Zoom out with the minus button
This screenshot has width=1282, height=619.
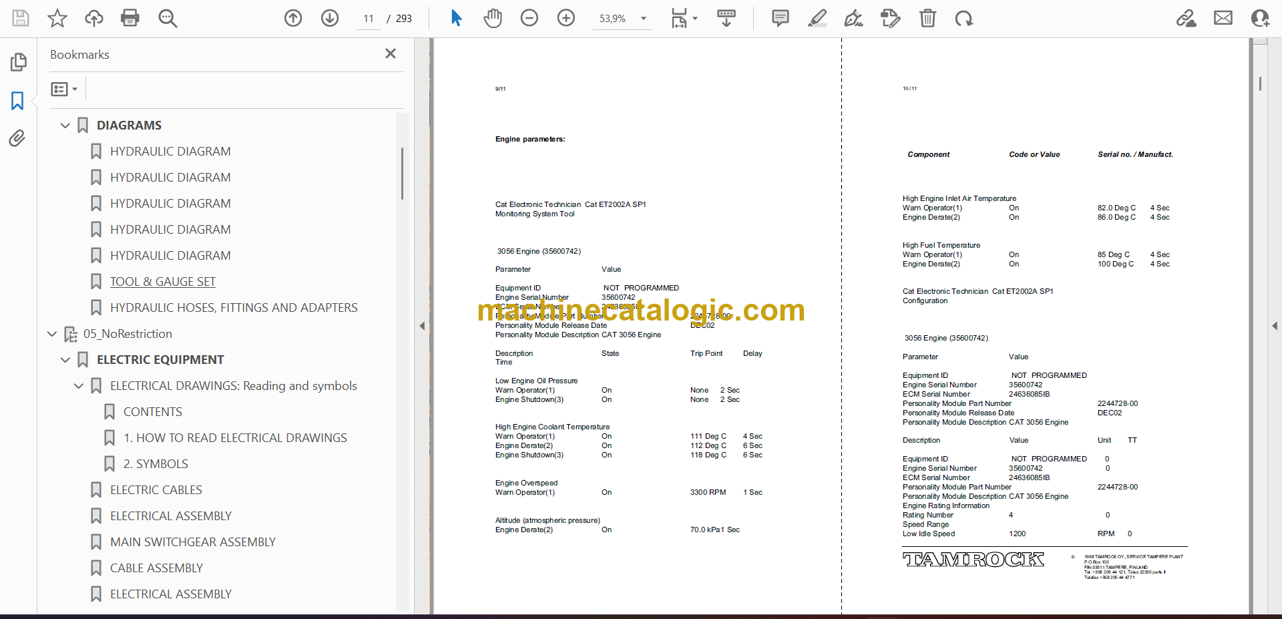(x=529, y=18)
